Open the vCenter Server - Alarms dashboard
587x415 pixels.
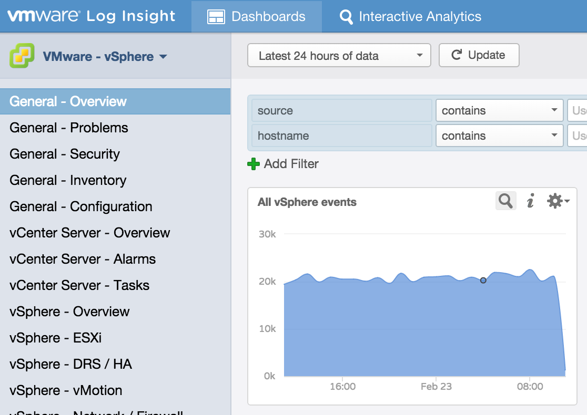[x=83, y=259]
